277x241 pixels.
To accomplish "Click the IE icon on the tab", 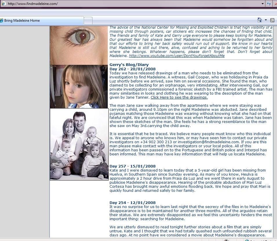I will coord(1,21).
